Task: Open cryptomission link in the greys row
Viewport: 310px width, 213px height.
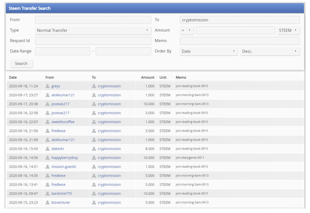Action: pyautogui.click(x=109, y=86)
